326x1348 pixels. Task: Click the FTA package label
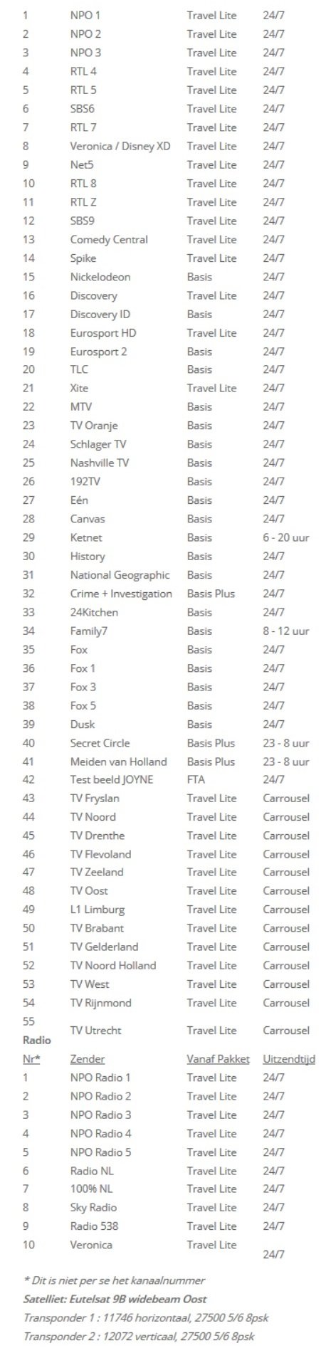pos(196,779)
